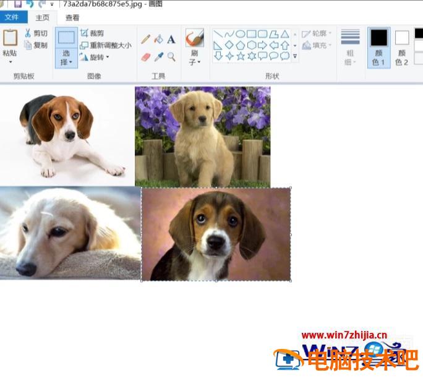Switch to the View (查看) tab
Screen dimensions: 423x378
(x=72, y=18)
